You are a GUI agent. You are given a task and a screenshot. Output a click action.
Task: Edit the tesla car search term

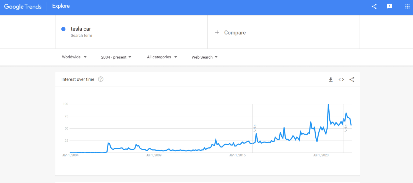click(81, 29)
